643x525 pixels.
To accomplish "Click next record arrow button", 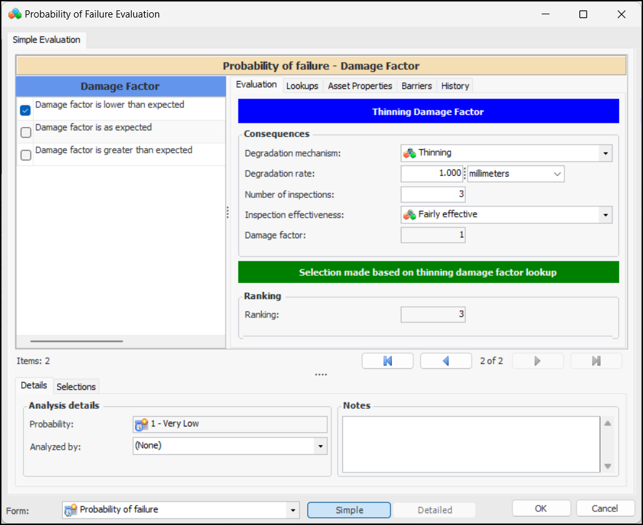I will click(x=536, y=361).
